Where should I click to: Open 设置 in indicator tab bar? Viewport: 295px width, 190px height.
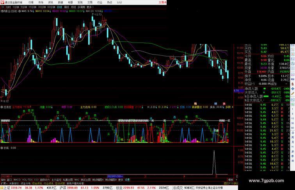pyautogui.click(x=127, y=180)
